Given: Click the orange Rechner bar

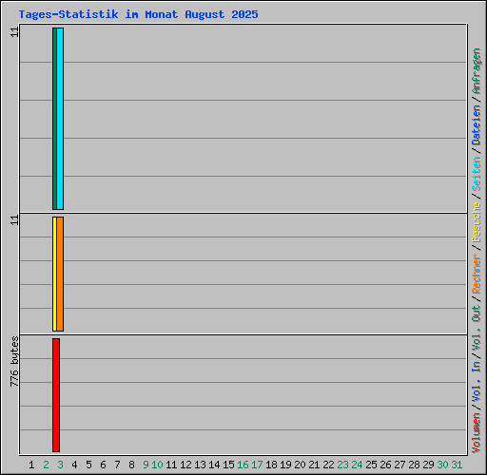Looking at the screenshot, I should [60, 274].
